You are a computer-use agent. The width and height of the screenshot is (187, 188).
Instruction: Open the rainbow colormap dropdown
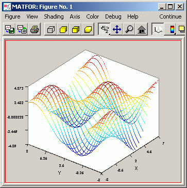click(x=171, y=29)
